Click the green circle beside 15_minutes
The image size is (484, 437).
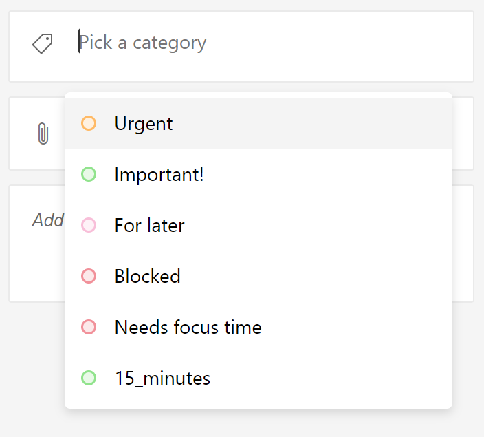89,378
